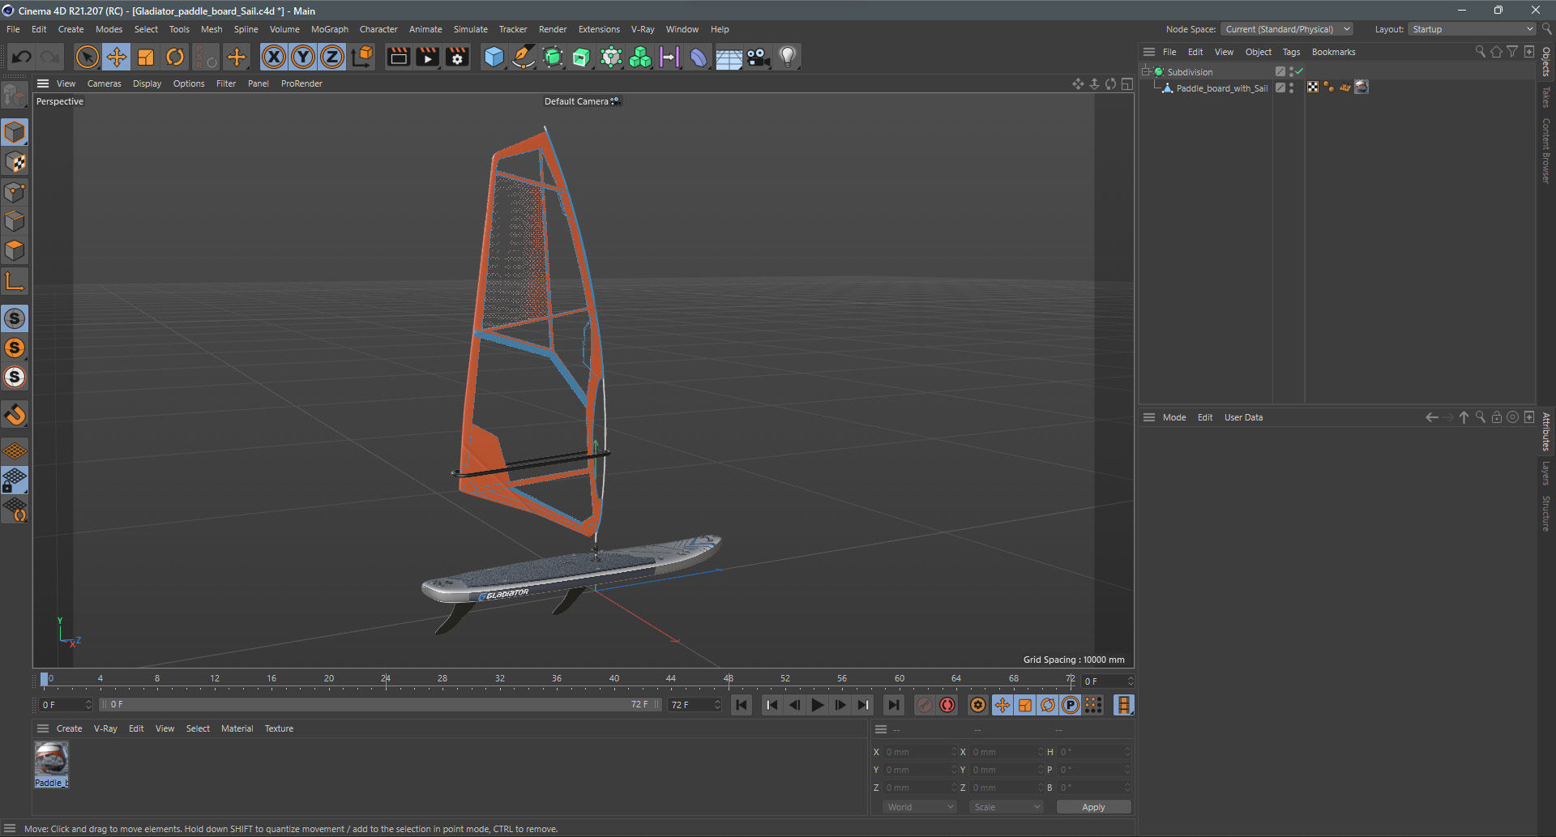The width and height of the screenshot is (1556, 837).
Task: Toggle Y axis lock
Action: pyautogui.click(x=303, y=57)
